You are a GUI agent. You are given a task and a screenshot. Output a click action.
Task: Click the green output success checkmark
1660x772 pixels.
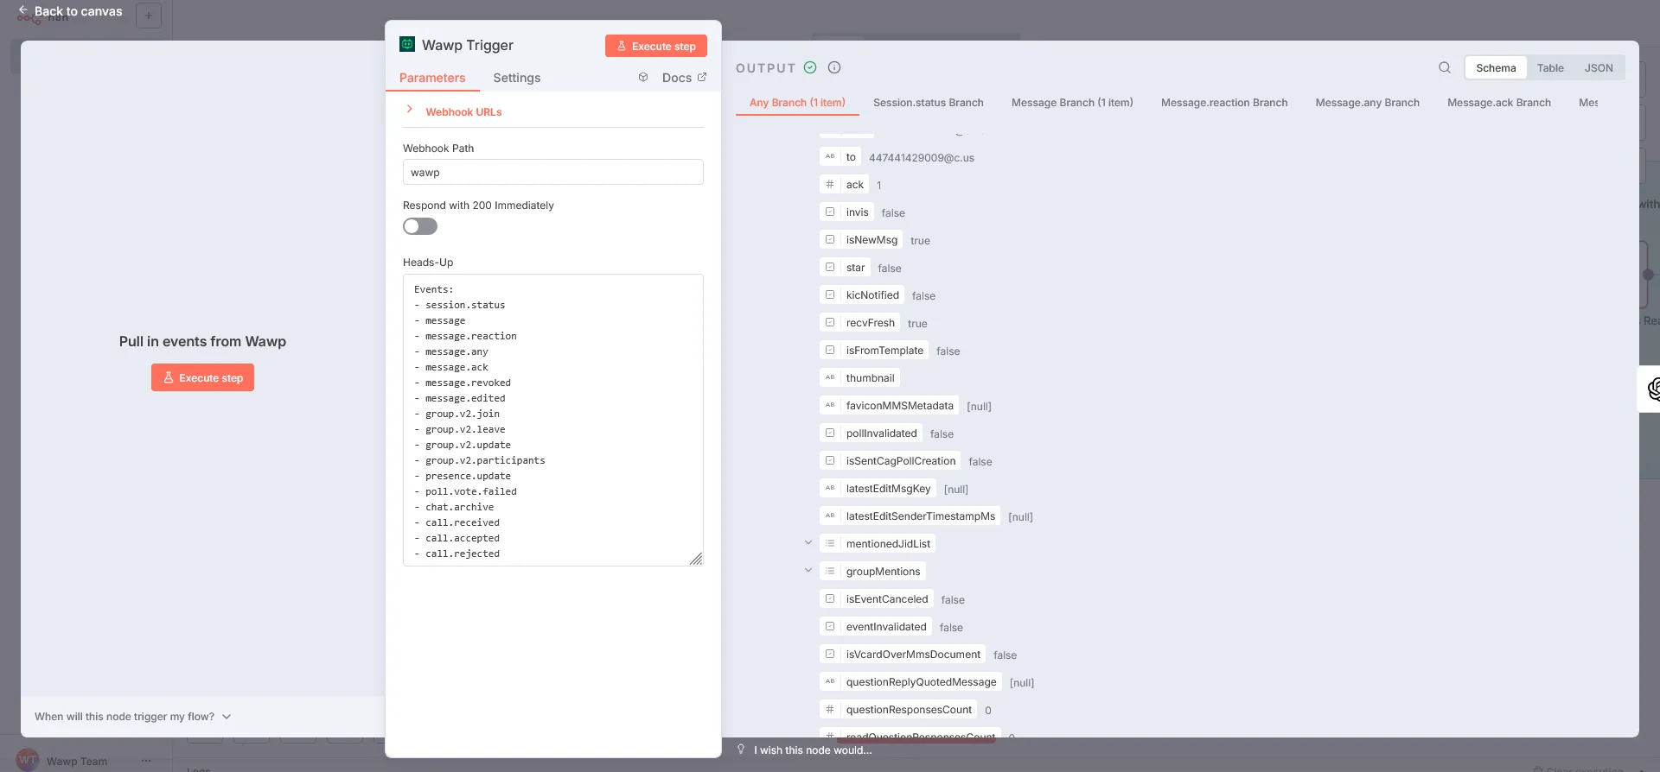click(x=810, y=67)
